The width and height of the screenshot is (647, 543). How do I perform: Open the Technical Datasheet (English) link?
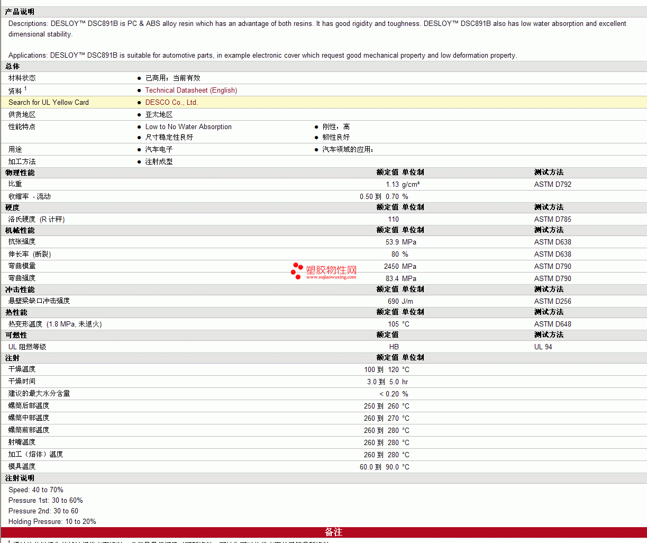tap(191, 91)
